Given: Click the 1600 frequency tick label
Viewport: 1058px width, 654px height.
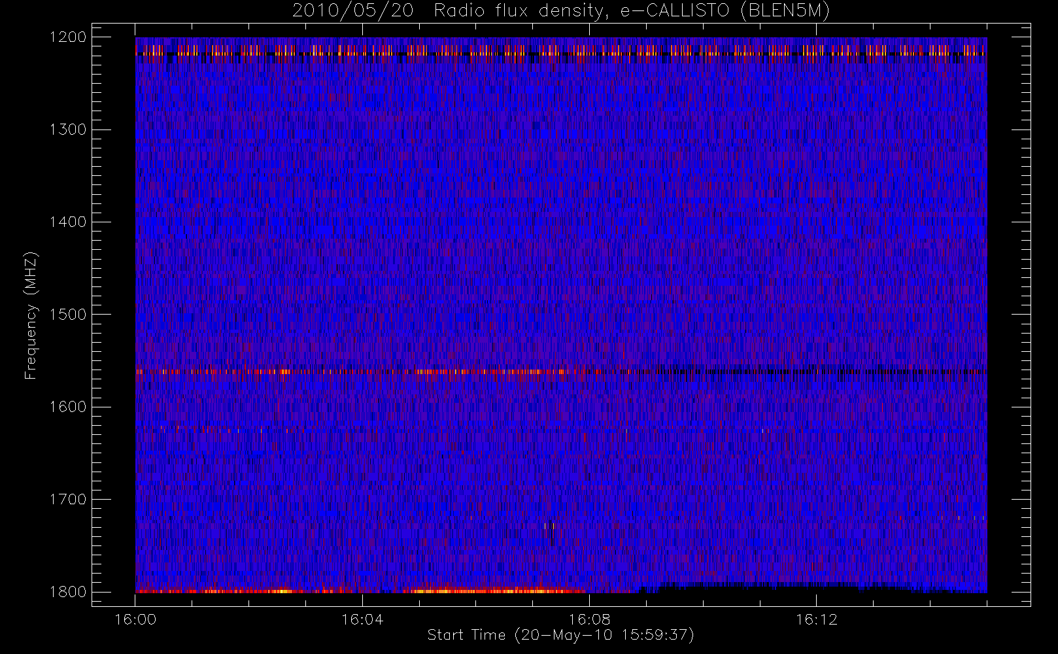Looking at the screenshot, I should point(68,407).
